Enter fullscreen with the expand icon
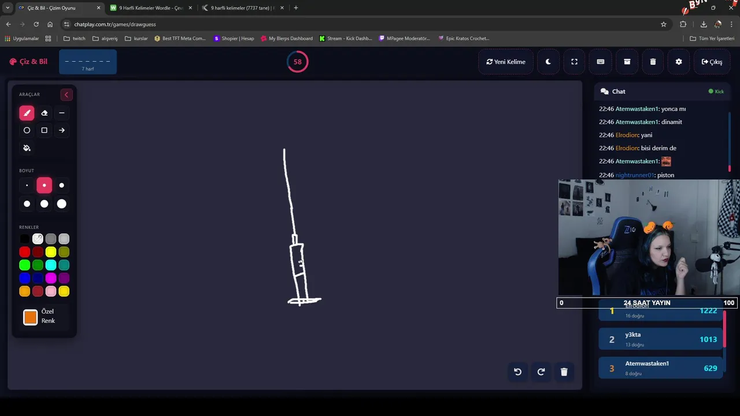 point(574,62)
